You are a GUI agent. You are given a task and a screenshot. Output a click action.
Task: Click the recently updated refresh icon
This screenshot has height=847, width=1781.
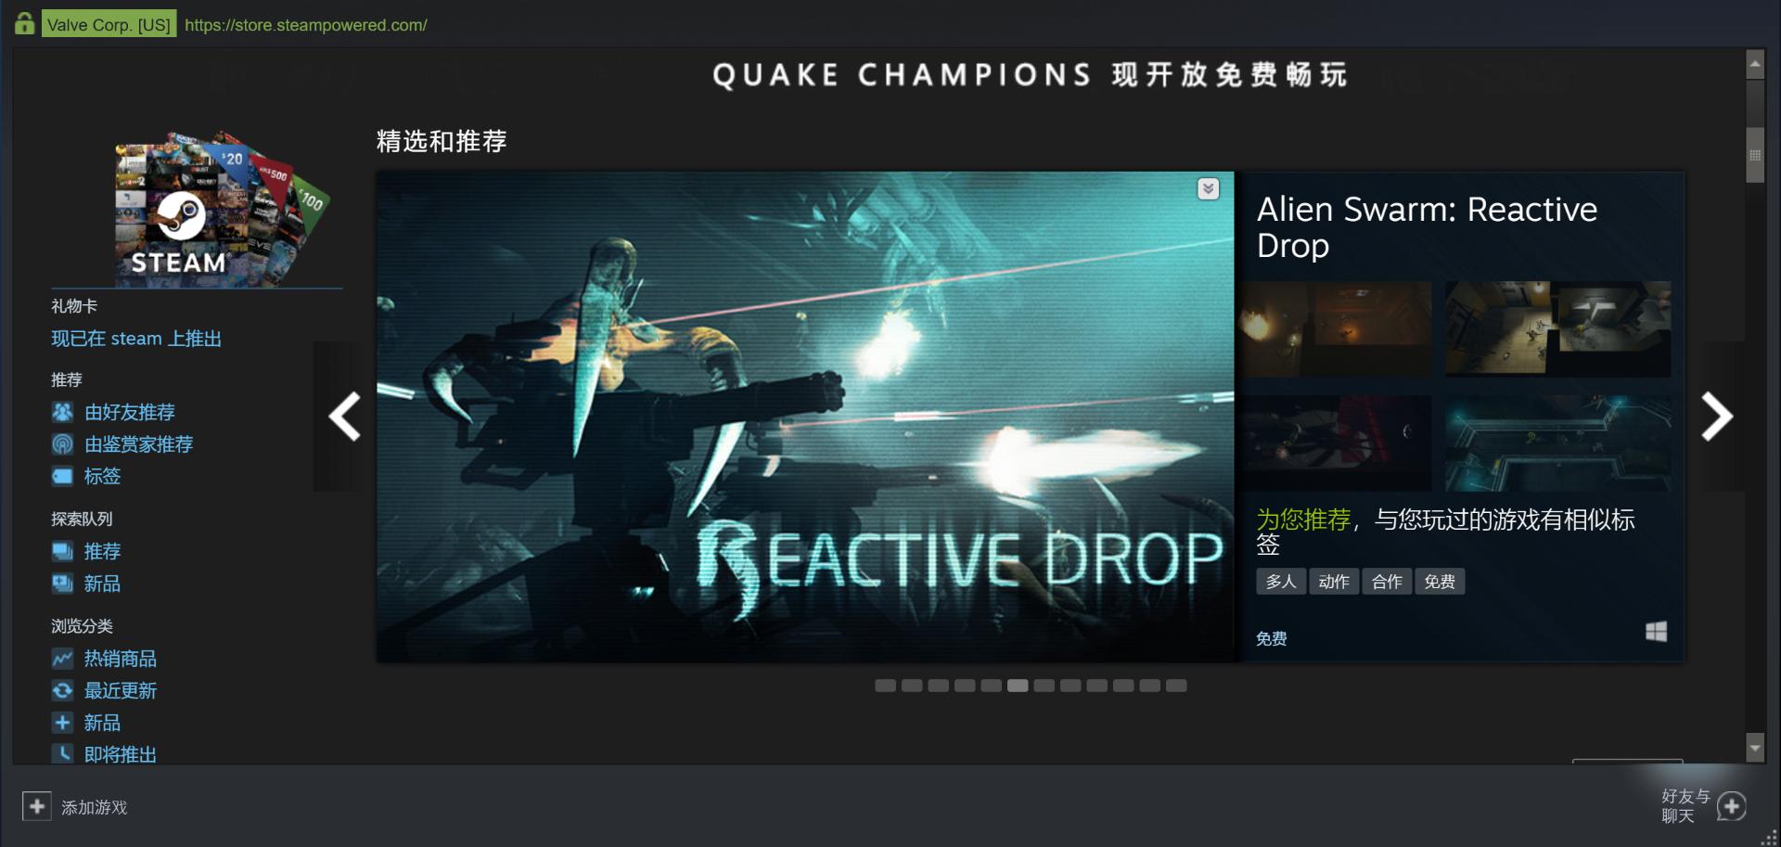62,690
